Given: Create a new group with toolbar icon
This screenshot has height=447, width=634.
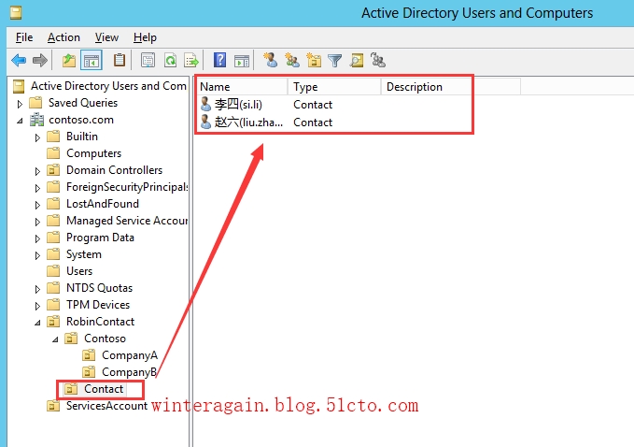Looking at the screenshot, I should pos(292,60).
